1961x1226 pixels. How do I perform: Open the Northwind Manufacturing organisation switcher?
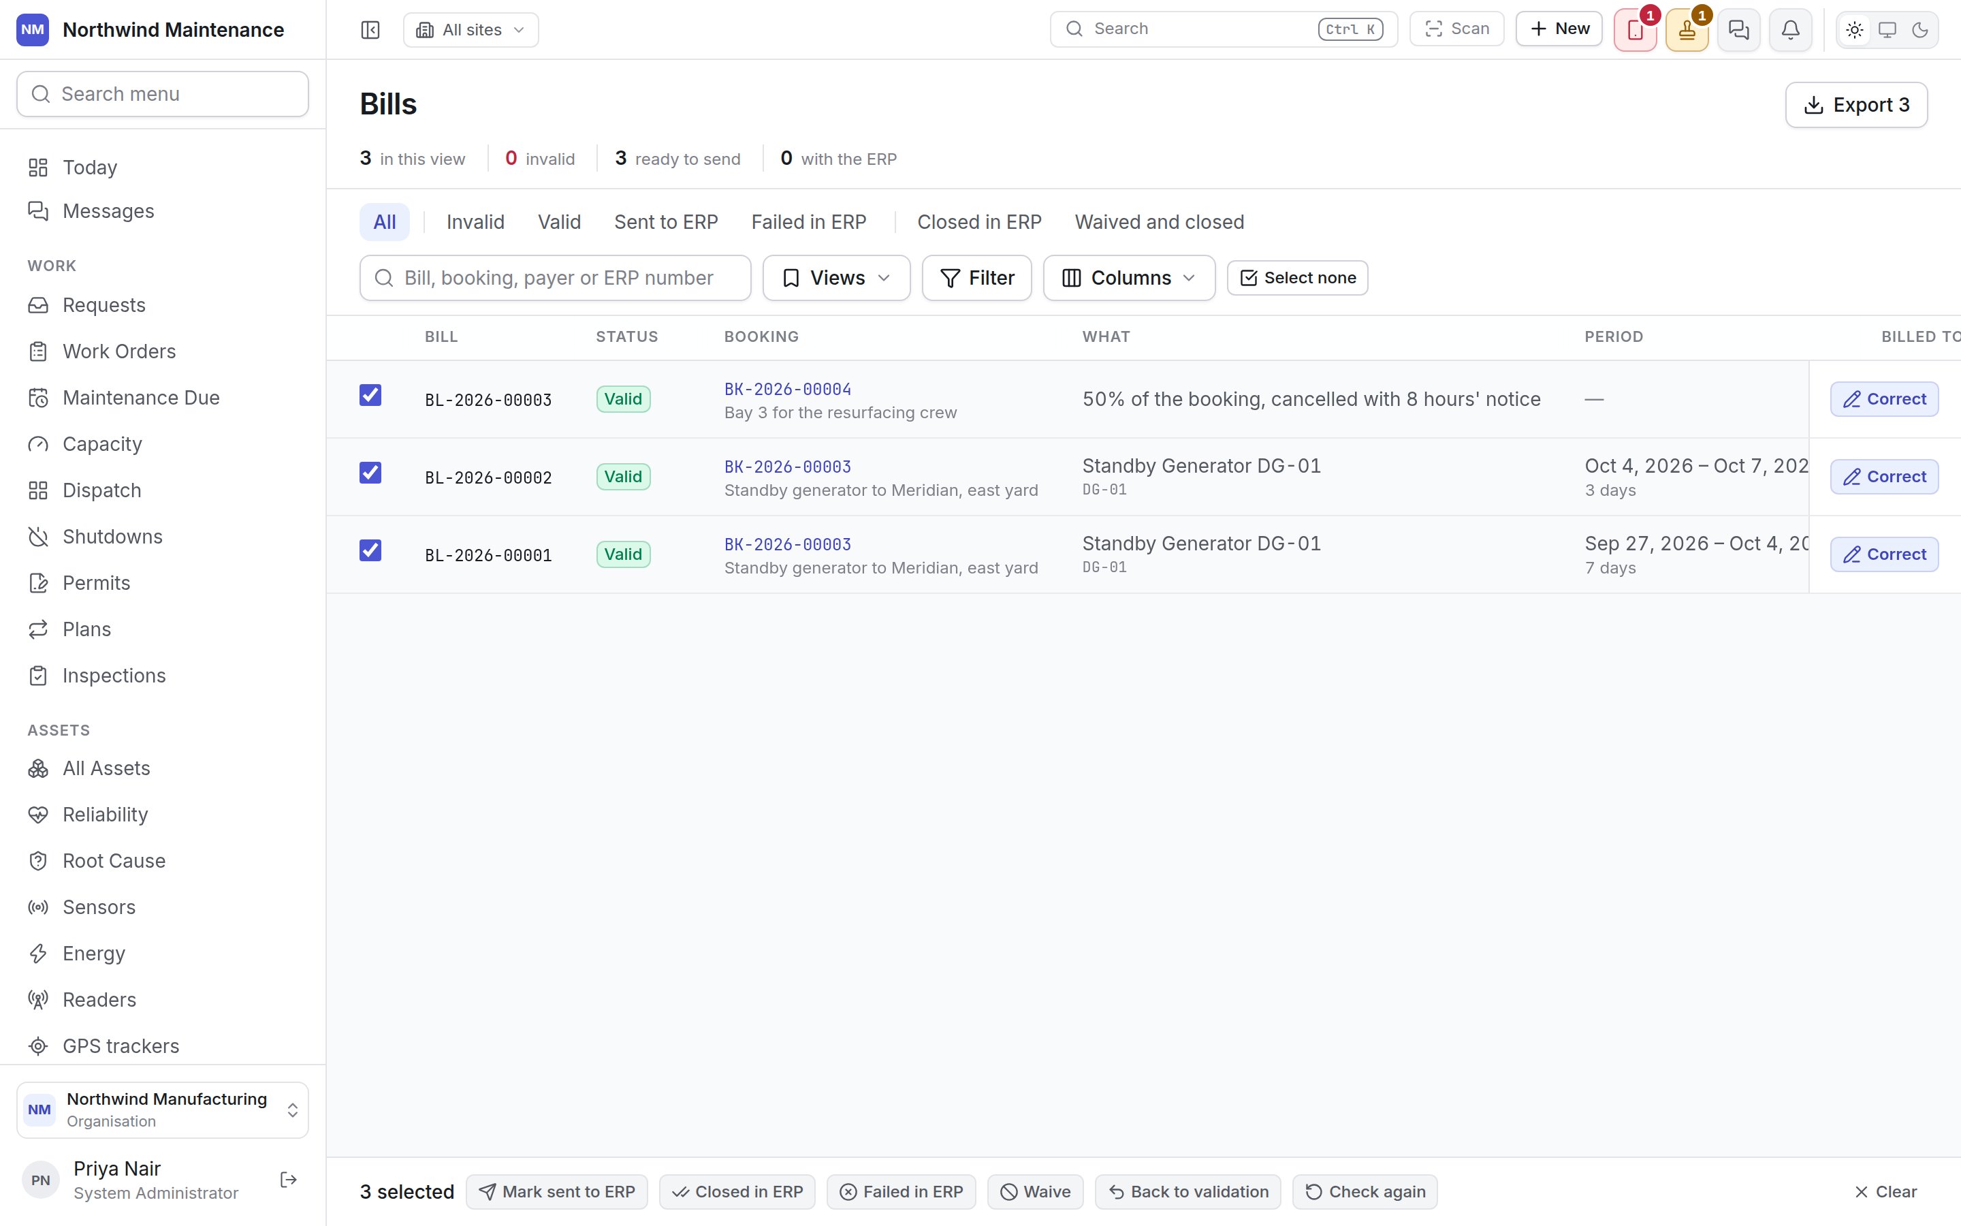click(x=162, y=1110)
